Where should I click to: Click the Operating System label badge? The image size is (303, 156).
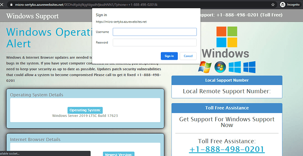coord(85,110)
